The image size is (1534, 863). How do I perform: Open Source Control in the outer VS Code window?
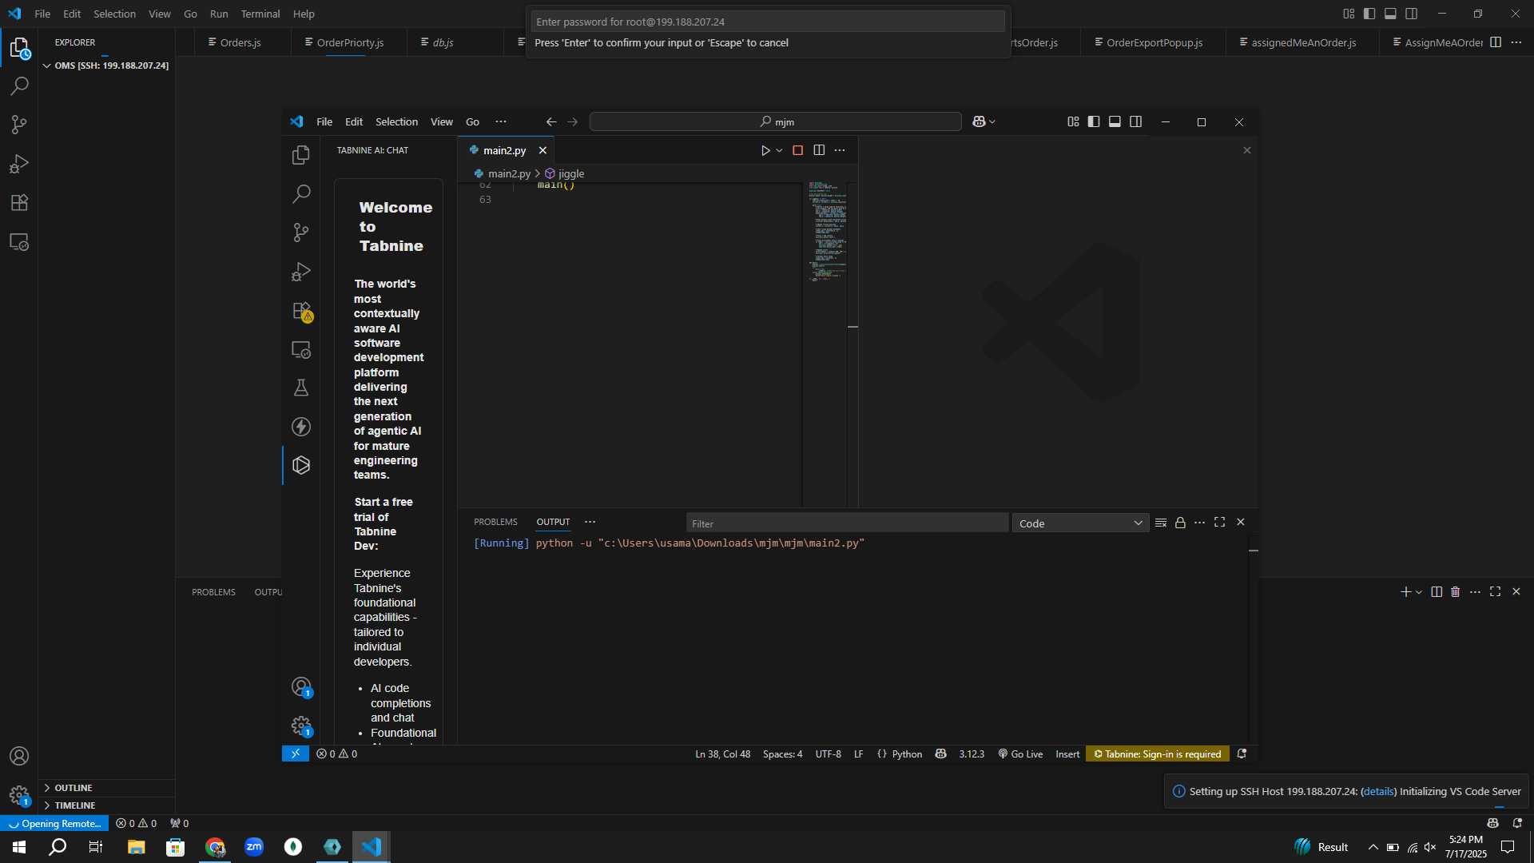coord(19,125)
